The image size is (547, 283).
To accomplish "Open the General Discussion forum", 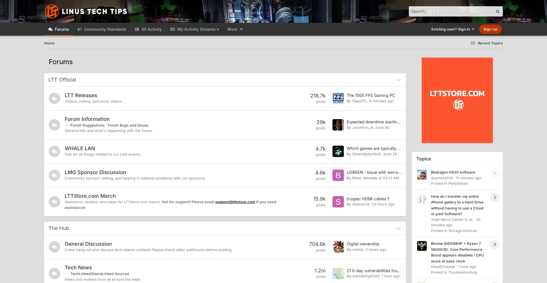I will (x=88, y=244).
